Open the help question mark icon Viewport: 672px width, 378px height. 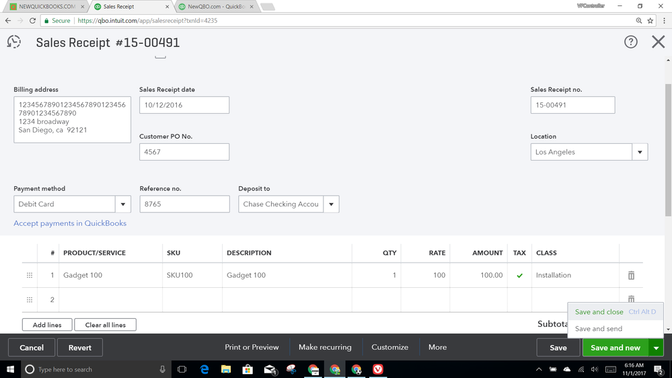(630, 42)
